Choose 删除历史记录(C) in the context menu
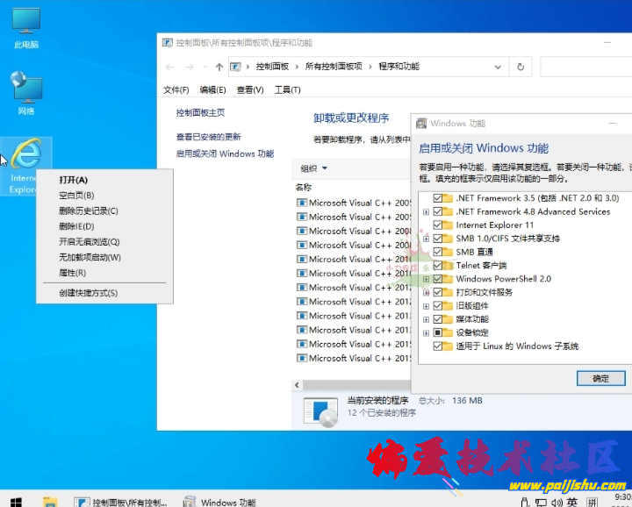Viewport: 632px width, 507px height. (88, 211)
